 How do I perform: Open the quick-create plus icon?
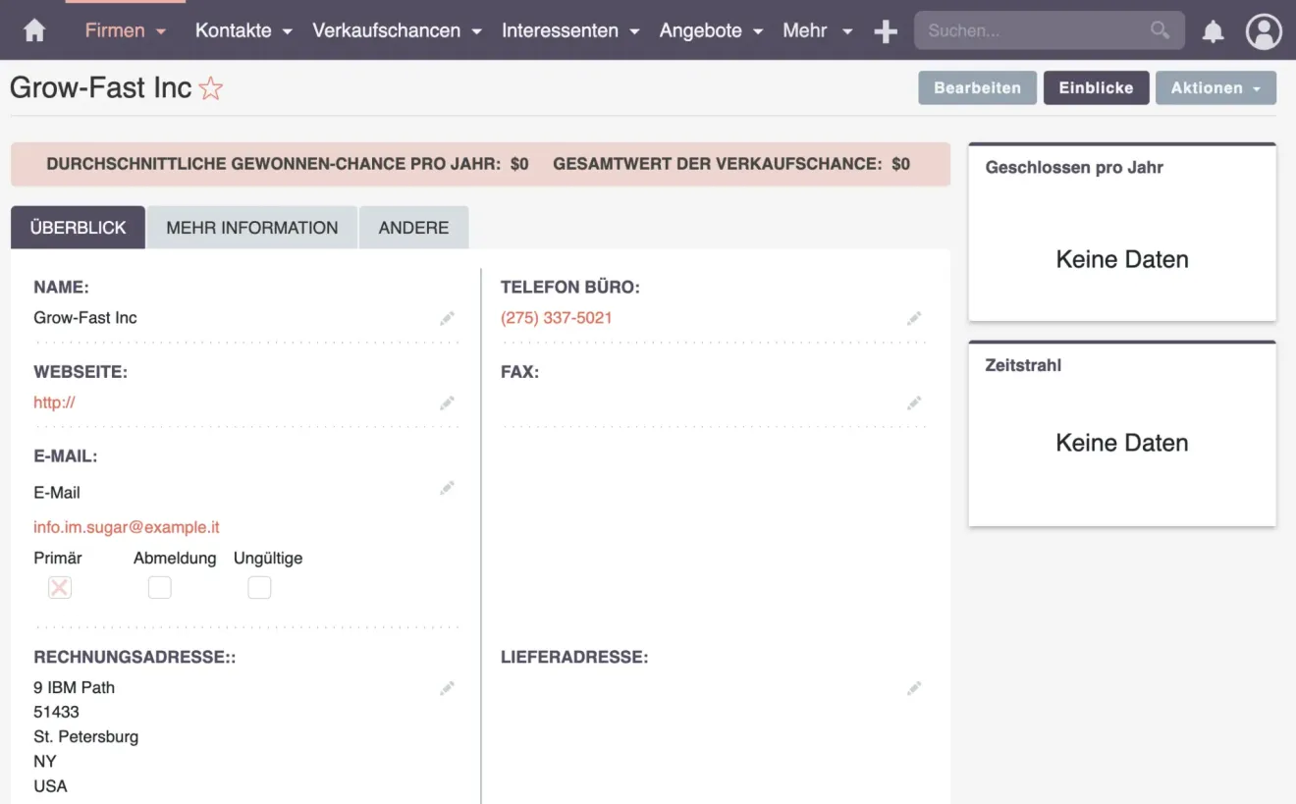[885, 30]
